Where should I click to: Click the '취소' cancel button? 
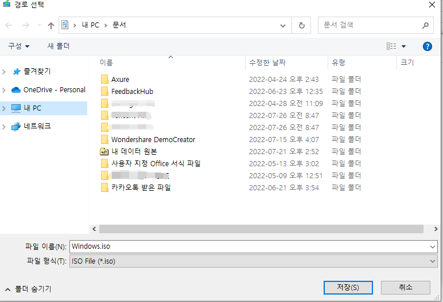[406, 288]
